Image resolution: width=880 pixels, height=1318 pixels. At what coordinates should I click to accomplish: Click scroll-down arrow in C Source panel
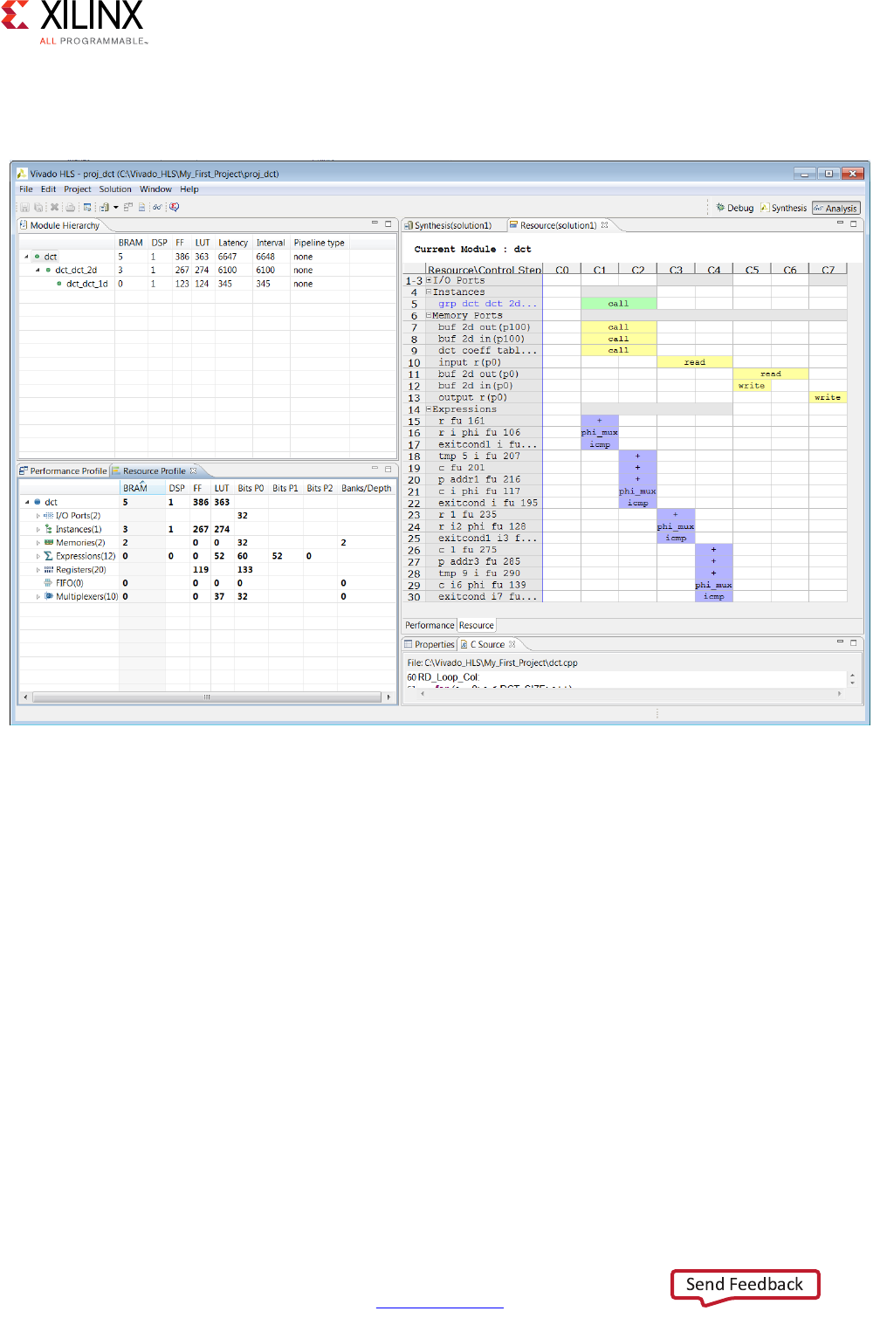click(852, 682)
